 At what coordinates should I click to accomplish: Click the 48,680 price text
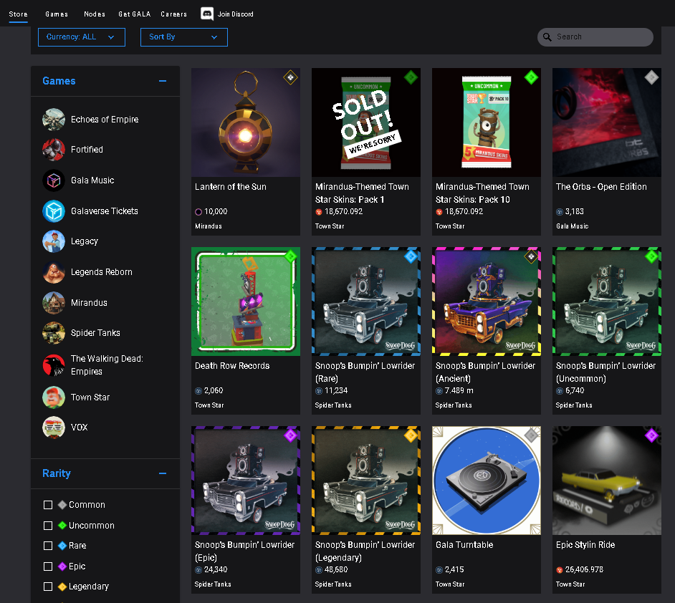[x=336, y=570]
